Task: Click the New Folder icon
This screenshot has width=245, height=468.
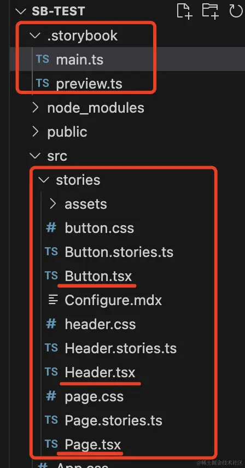Action: [x=210, y=11]
